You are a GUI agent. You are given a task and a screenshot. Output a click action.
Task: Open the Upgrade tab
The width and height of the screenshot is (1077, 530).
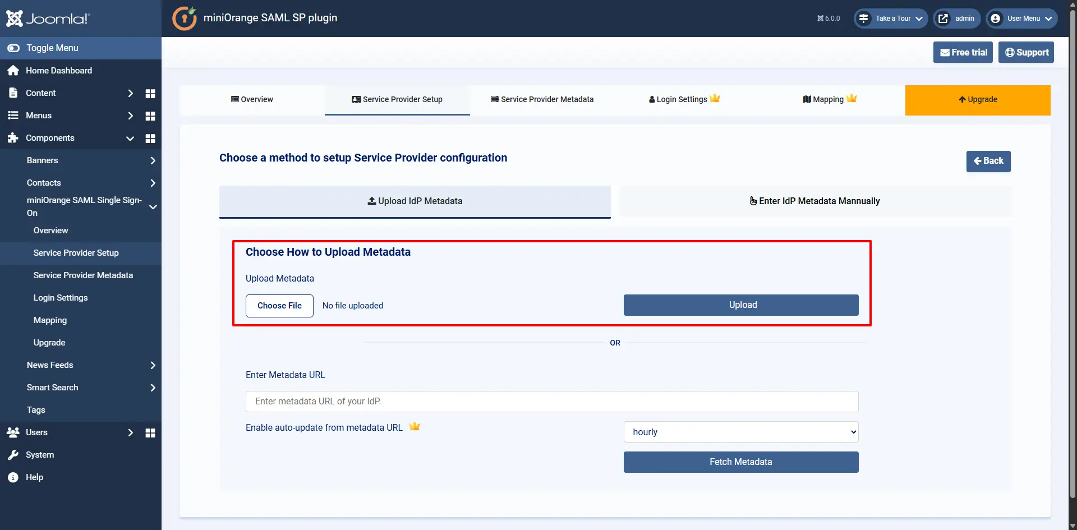(978, 99)
